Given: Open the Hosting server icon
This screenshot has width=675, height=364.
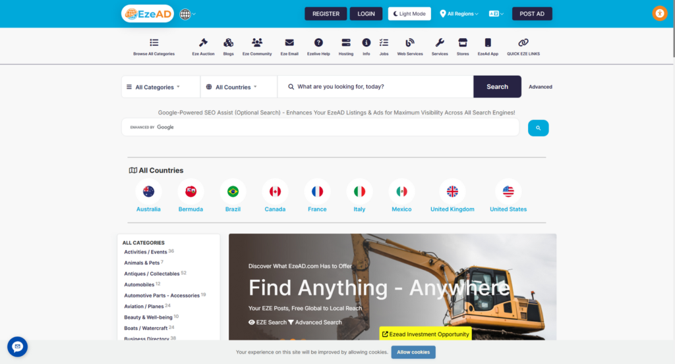Looking at the screenshot, I should [346, 43].
